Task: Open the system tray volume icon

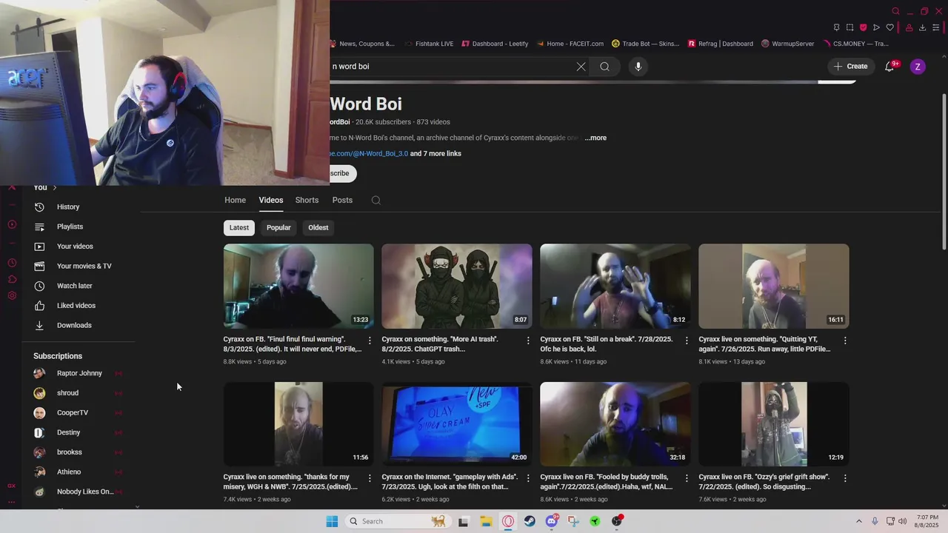Action: [903, 521]
